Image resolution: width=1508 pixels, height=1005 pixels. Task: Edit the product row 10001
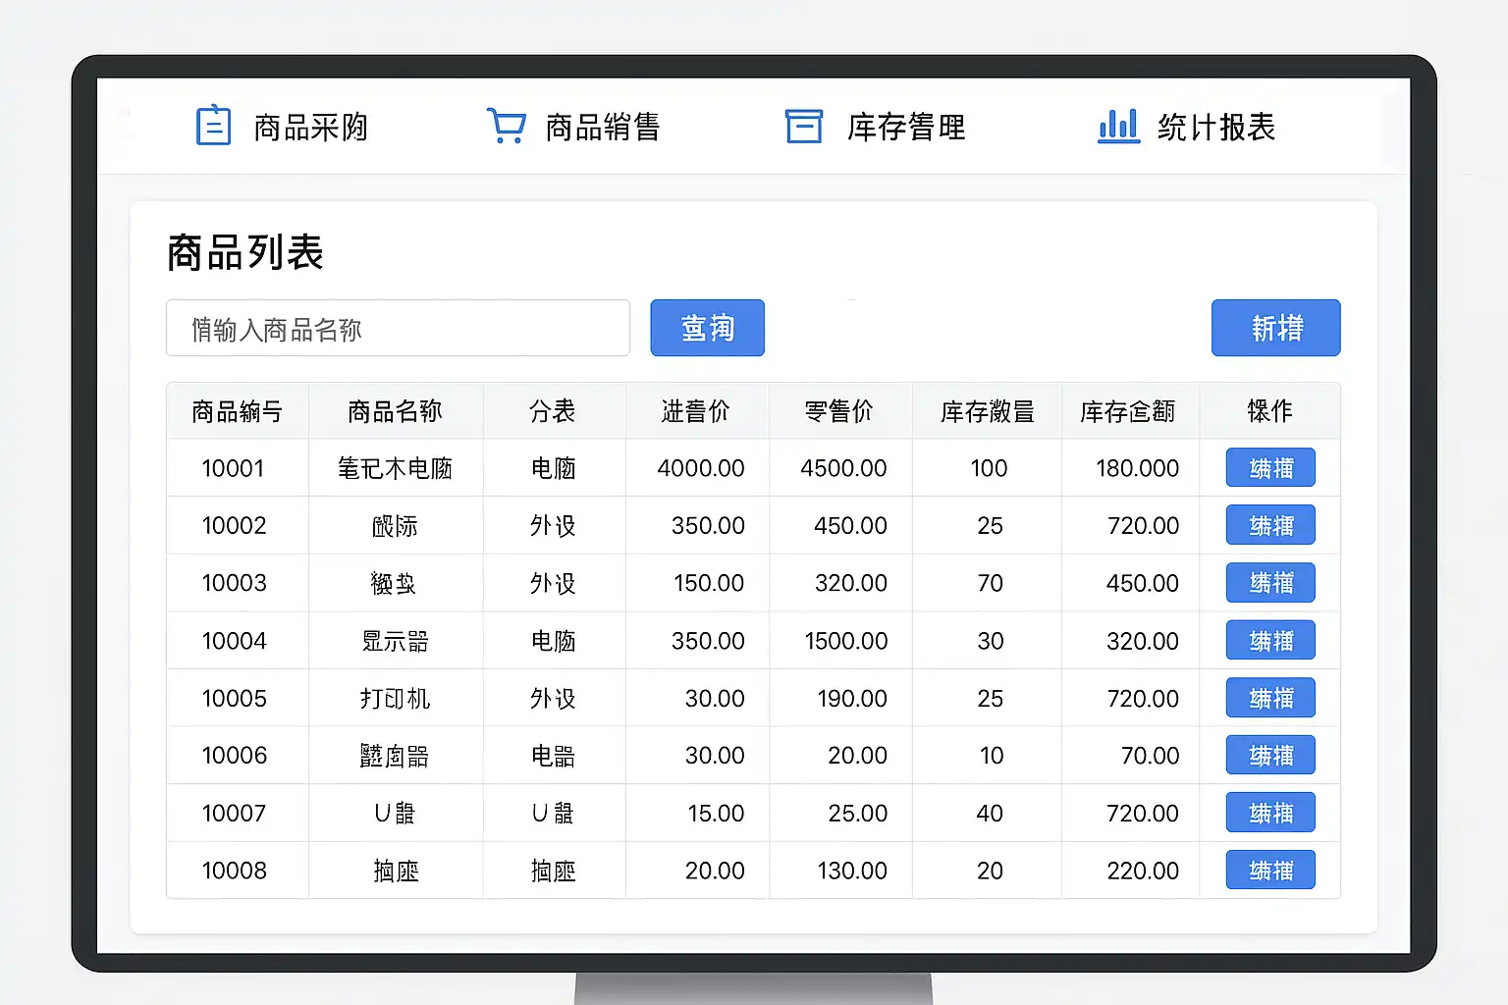point(1270,468)
